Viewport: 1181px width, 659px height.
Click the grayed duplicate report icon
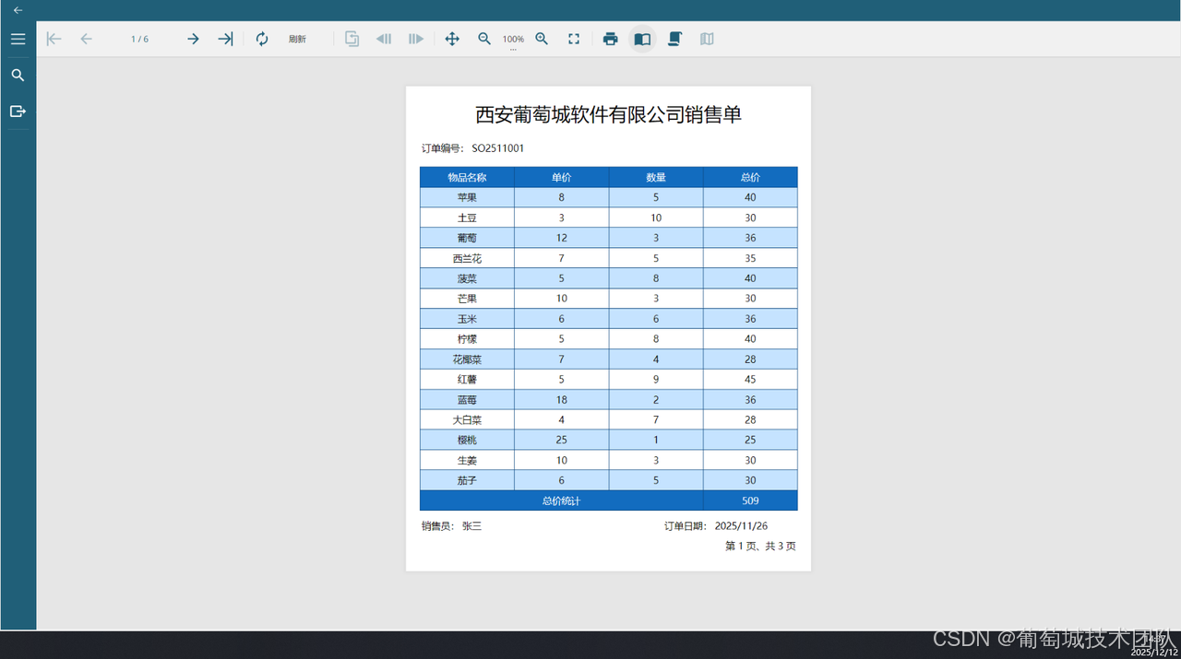[352, 39]
